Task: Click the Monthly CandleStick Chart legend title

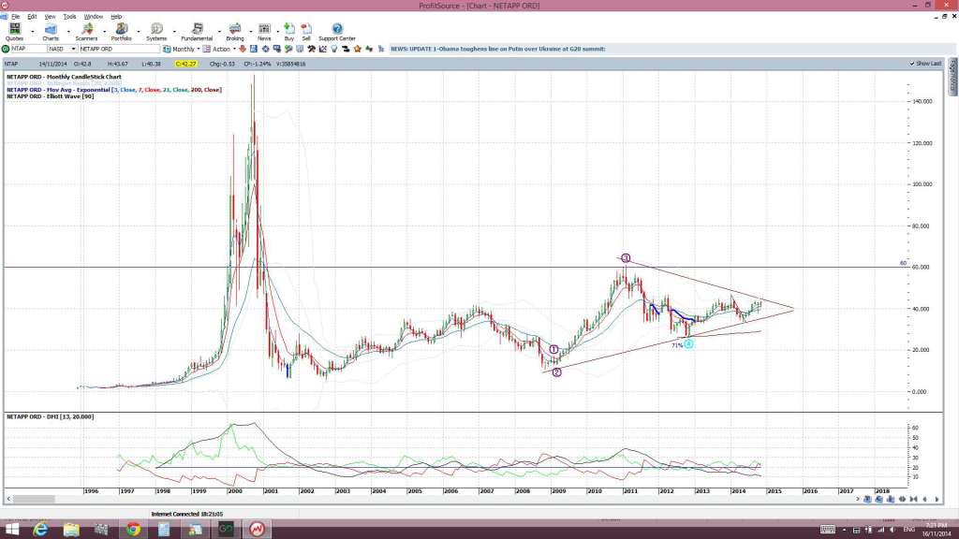Action: [64, 77]
